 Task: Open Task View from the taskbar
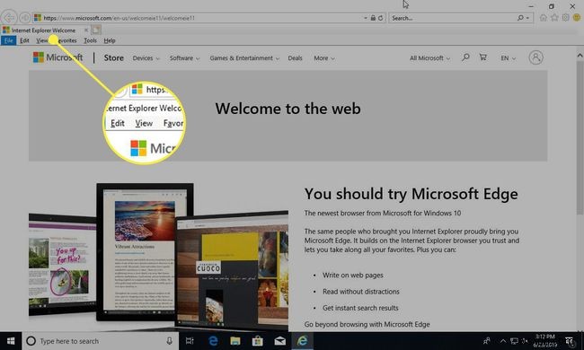[x=190, y=341]
